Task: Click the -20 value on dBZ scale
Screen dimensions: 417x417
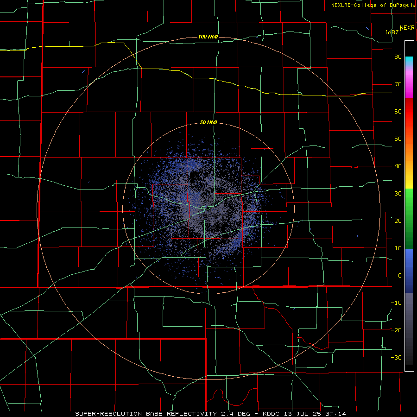Action: [396, 330]
